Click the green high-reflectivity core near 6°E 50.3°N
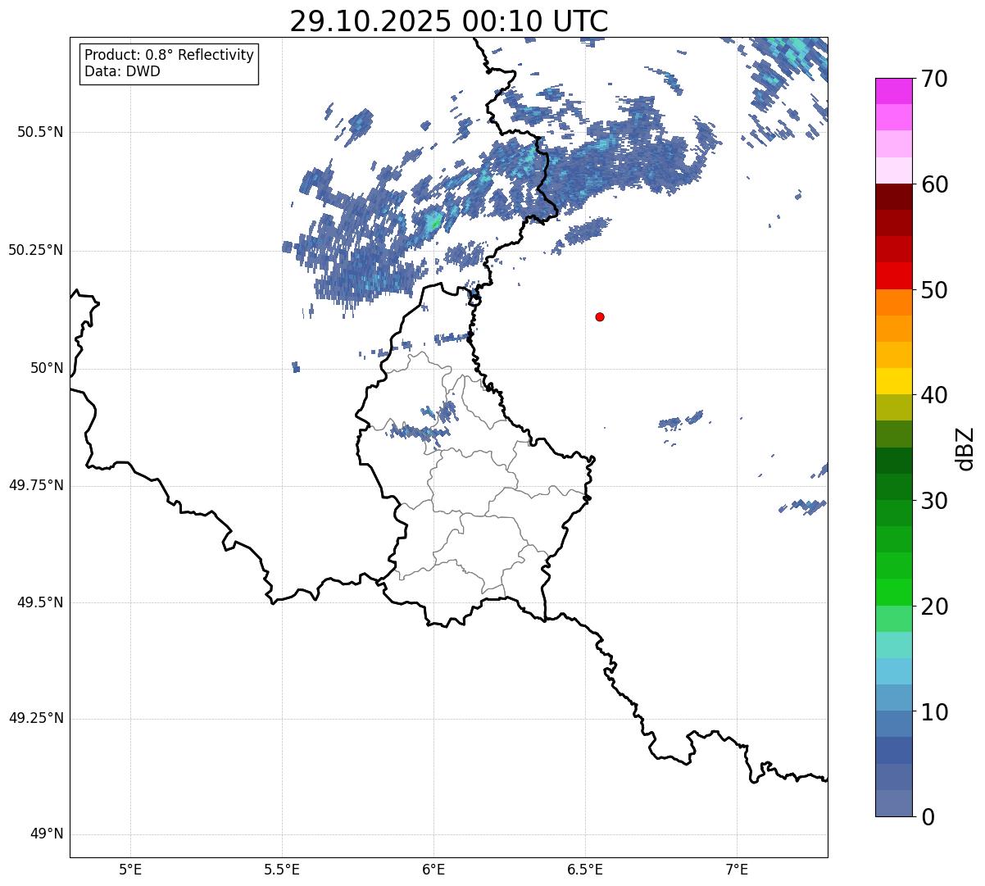985x886 pixels. (435, 220)
